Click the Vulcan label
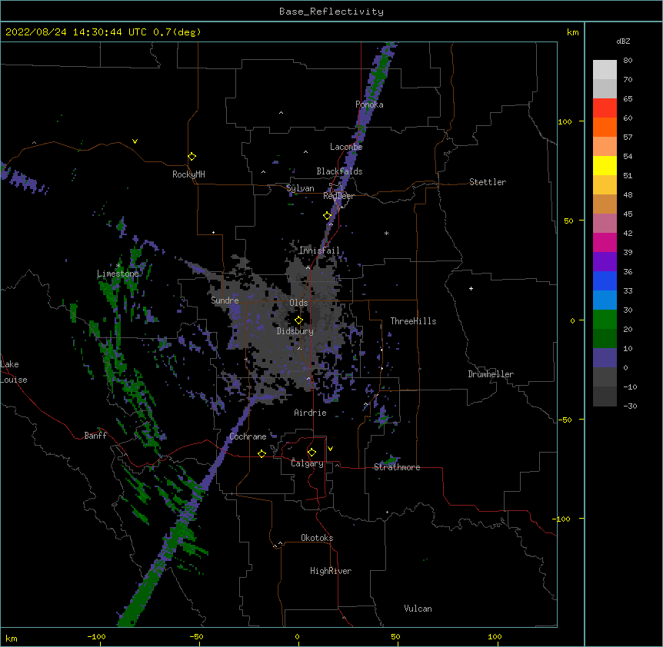 418,609
